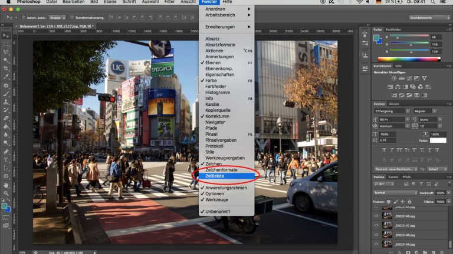Image resolution: width=453 pixels, height=254 pixels.
Task: Activate the Crop tool
Action: [6, 68]
